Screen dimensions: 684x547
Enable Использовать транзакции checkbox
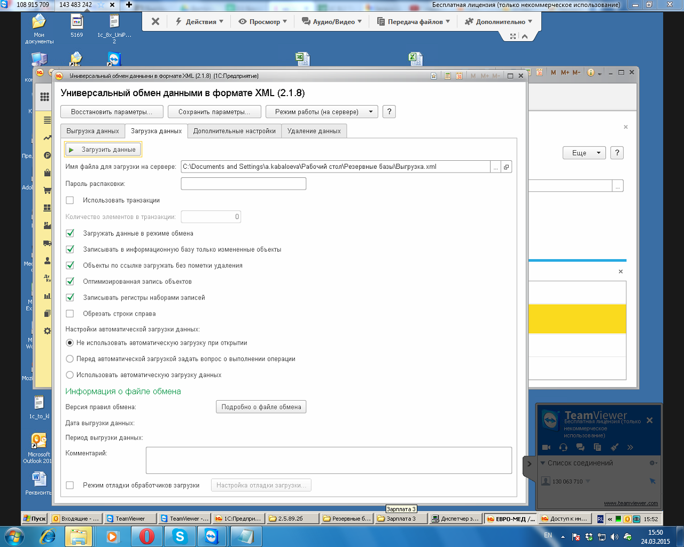pos(70,200)
